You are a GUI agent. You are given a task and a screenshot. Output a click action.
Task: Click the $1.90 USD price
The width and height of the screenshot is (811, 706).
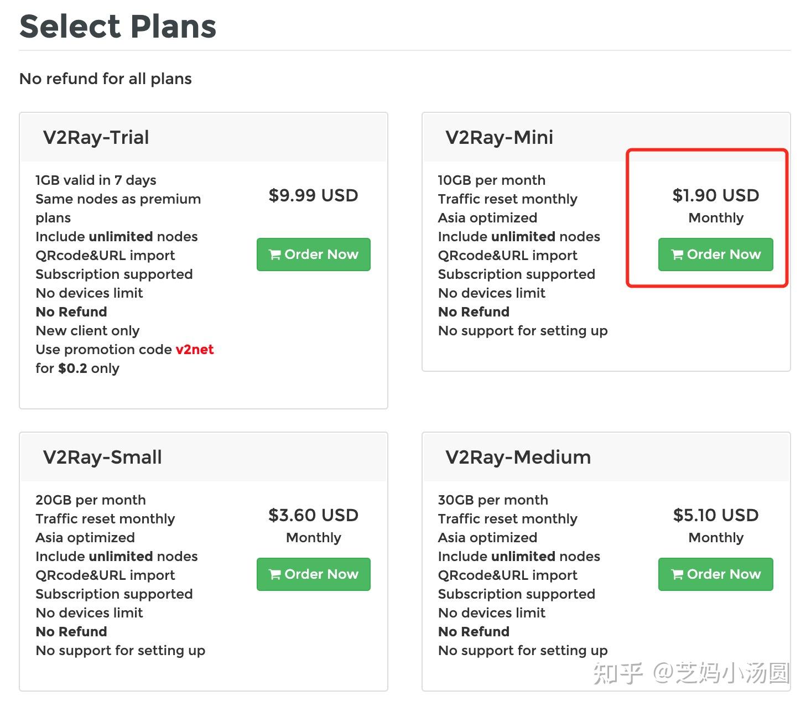coord(715,195)
